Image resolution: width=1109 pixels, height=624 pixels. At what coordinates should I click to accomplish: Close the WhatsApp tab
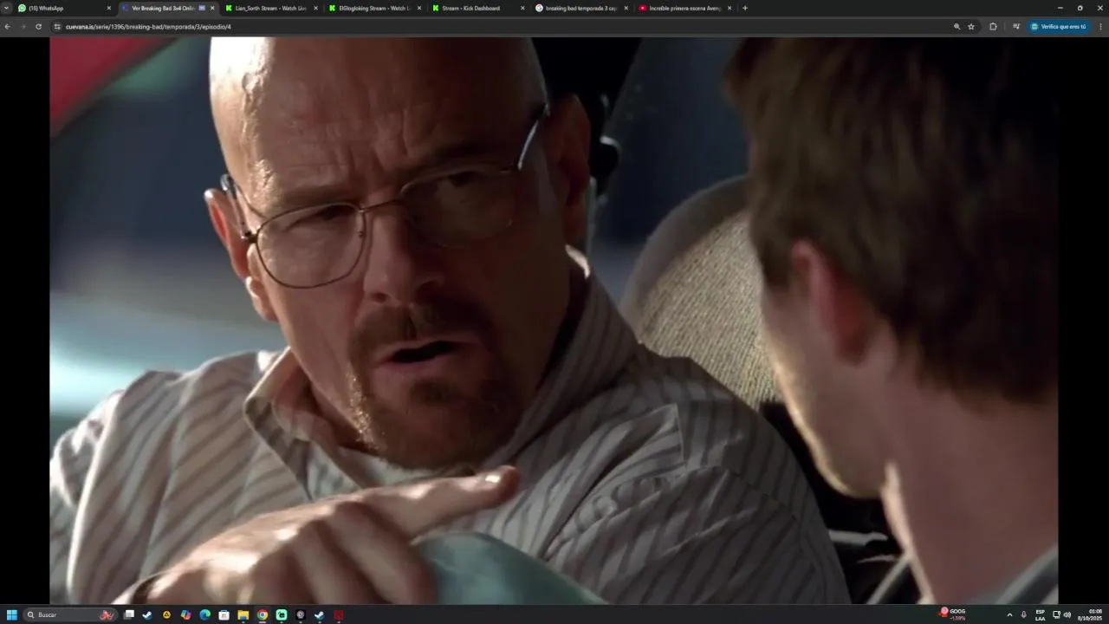coord(109,8)
